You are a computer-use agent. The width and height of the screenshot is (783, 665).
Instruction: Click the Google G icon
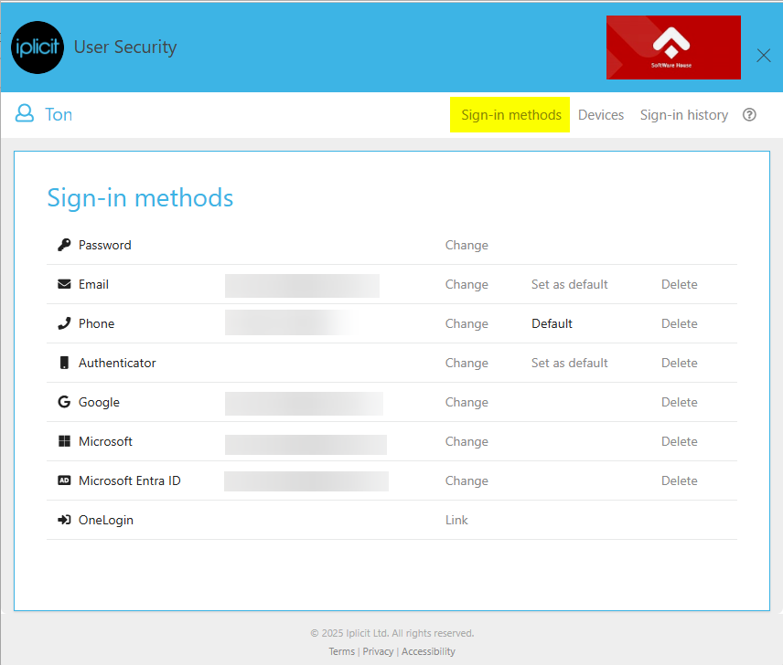pyautogui.click(x=64, y=402)
